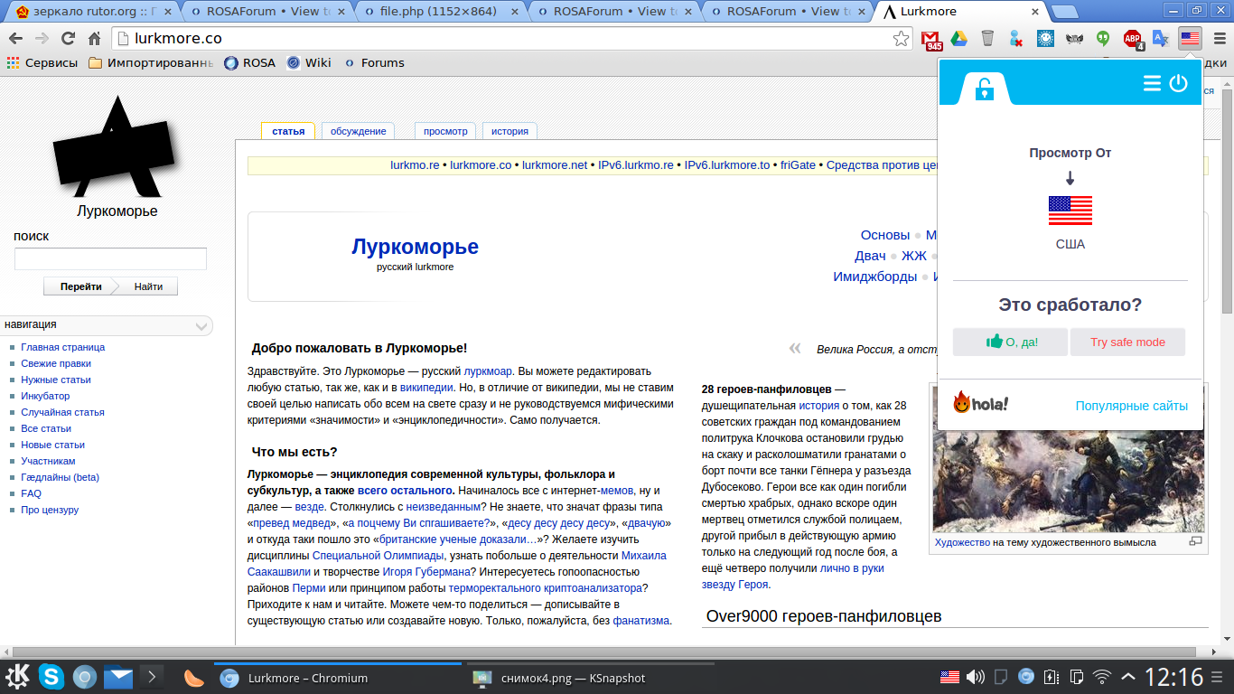
Task: Bookmark page with the star icon
Action: click(901, 39)
